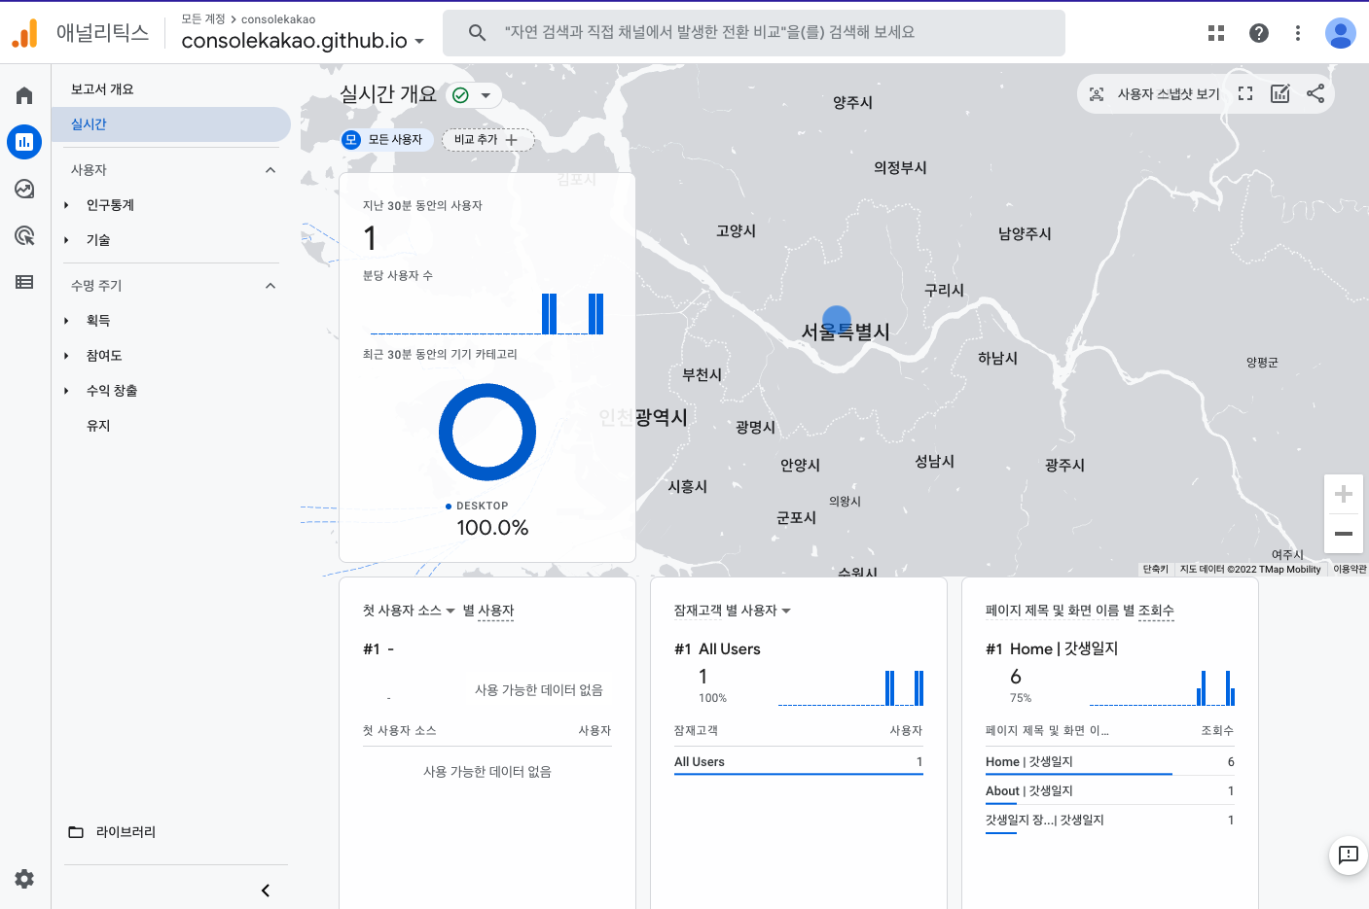
Task: Click 사용자 스냅샷 보기 button
Action: click(x=1155, y=94)
